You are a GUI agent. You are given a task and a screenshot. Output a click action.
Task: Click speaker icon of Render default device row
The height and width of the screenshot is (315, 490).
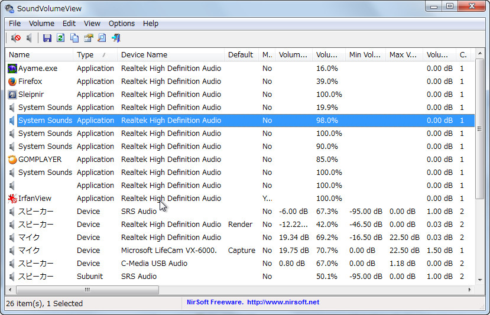(12, 225)
